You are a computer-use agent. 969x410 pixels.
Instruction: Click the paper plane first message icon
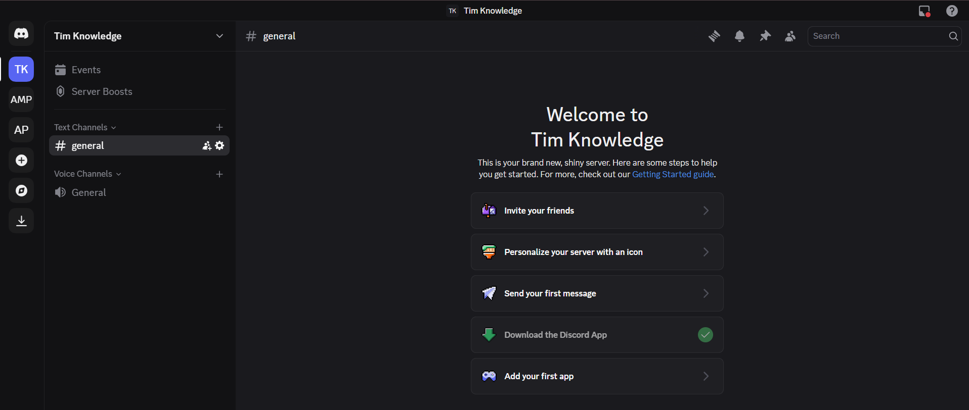489,293
